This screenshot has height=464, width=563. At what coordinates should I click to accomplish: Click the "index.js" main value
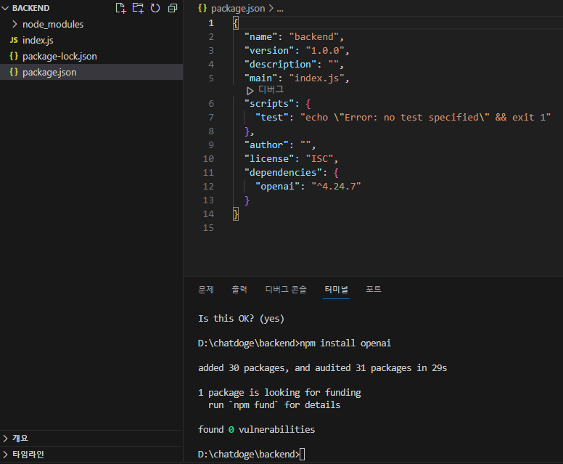coord(316,78)
